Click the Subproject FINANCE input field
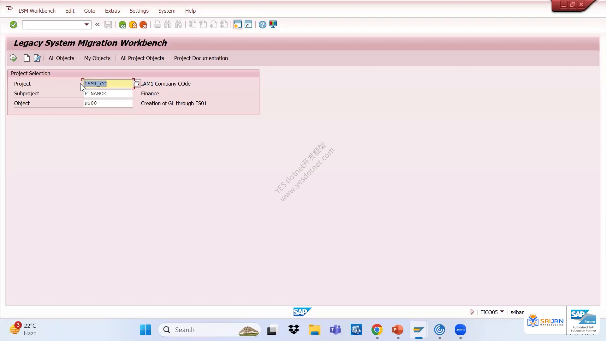The image size is (606, 341). [x=108, y=93]
